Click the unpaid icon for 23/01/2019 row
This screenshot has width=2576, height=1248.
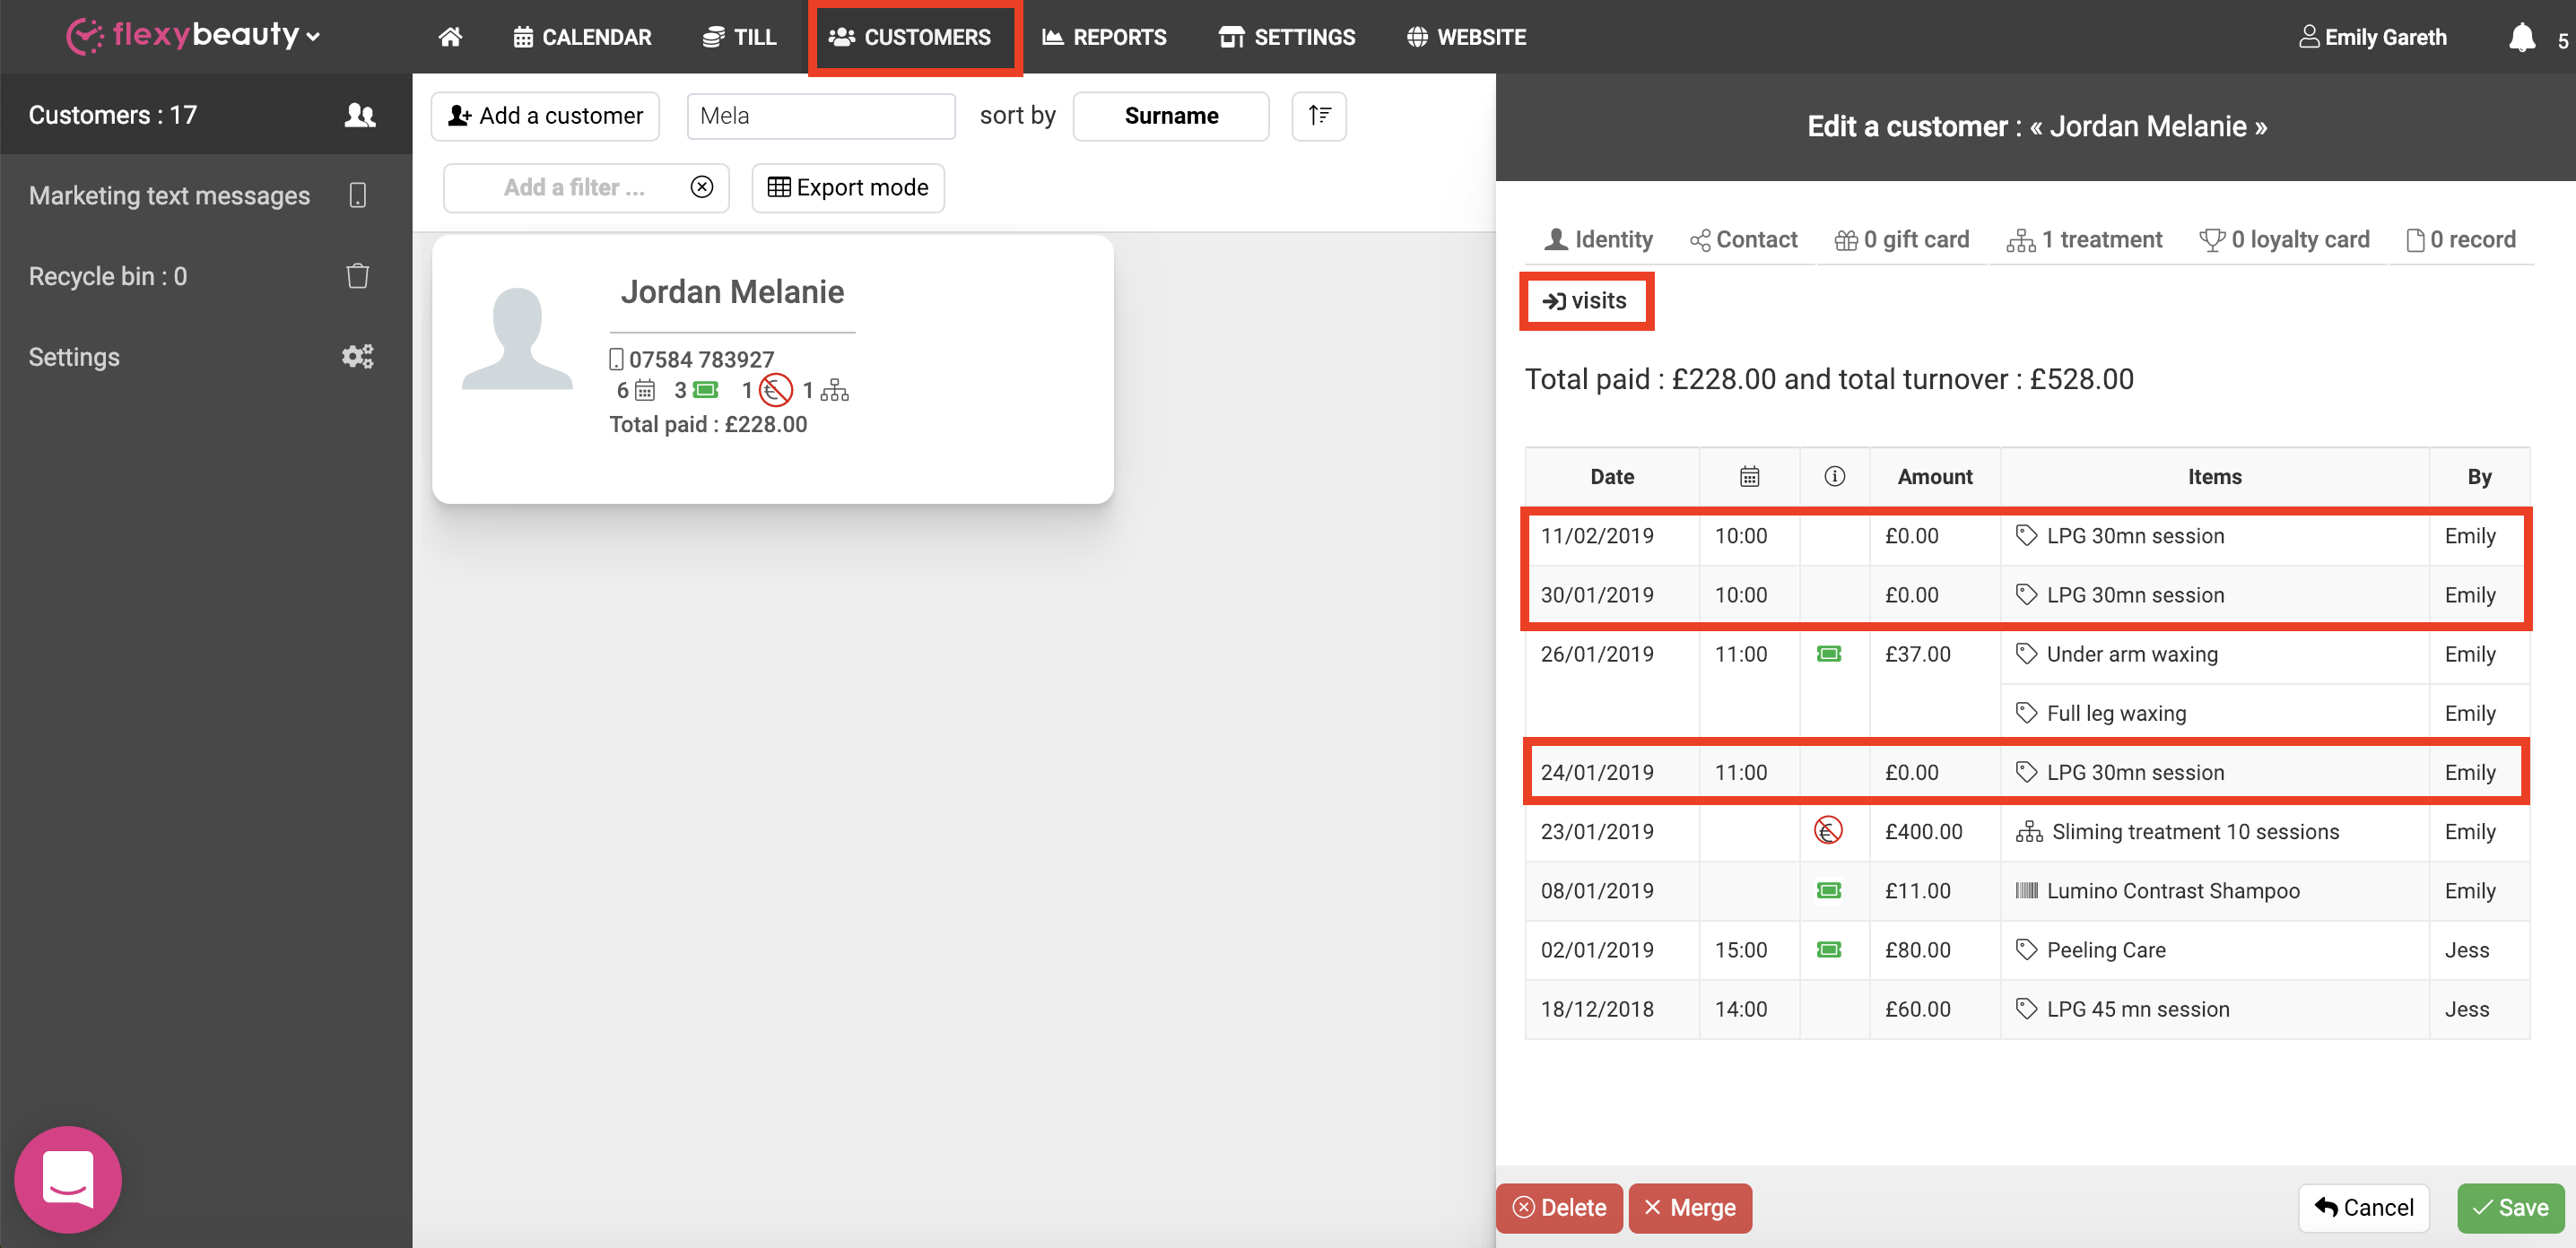(1828, 830)
